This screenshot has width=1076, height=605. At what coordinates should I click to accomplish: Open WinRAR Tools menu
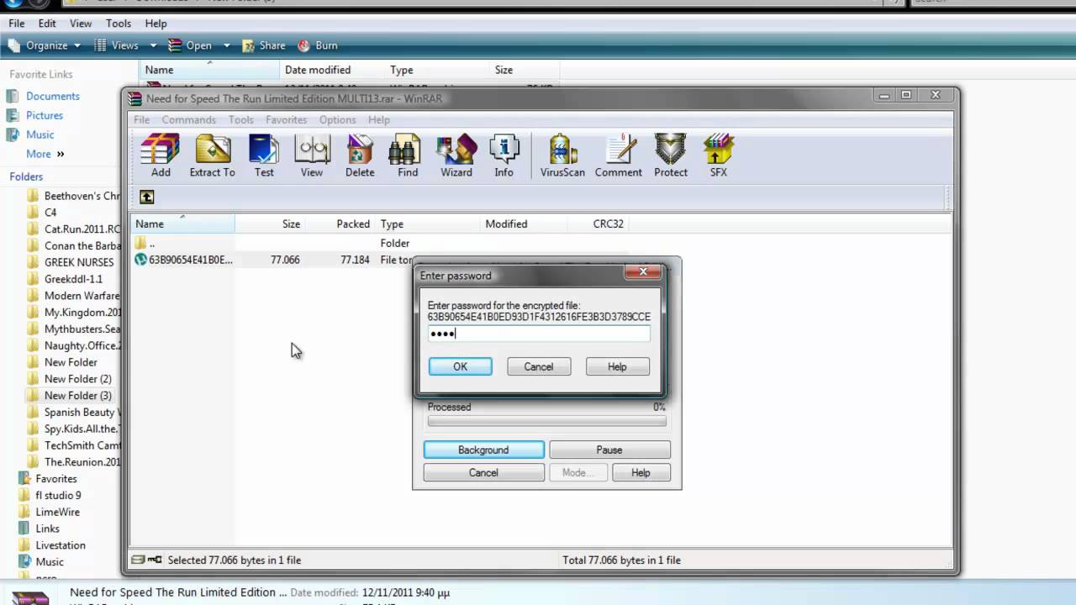[x=240, y=120]
